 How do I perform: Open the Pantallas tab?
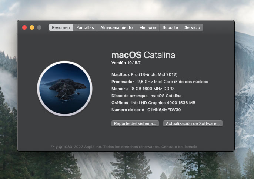(85, 27)
